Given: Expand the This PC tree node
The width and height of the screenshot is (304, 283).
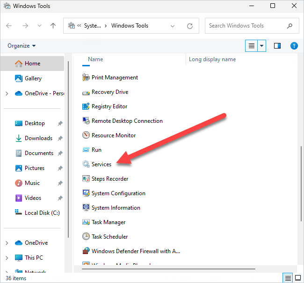Looking at the screenshot, I should pos(7,258).
